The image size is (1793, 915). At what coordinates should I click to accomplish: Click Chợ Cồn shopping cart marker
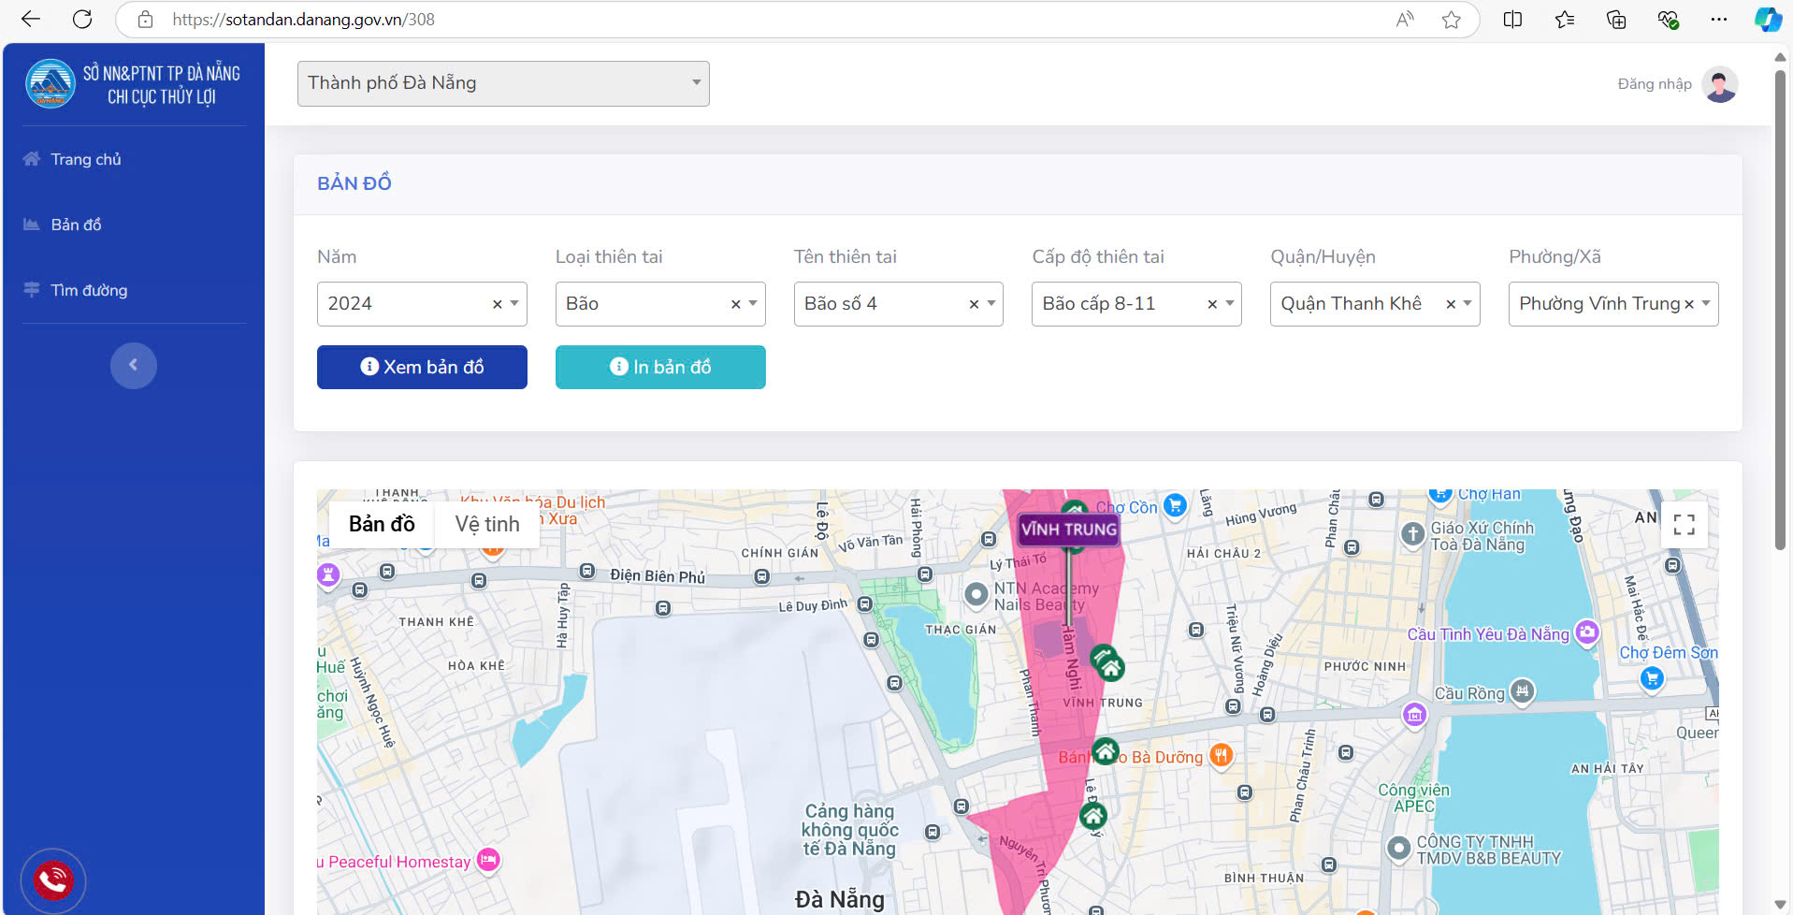coord(1175,505)
